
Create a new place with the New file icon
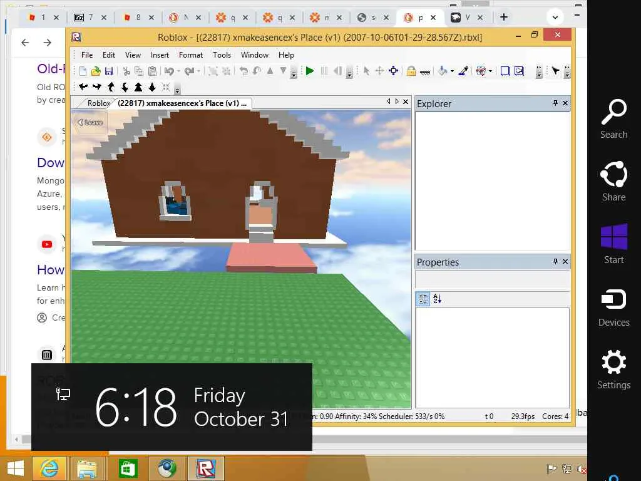click(83, 71)
